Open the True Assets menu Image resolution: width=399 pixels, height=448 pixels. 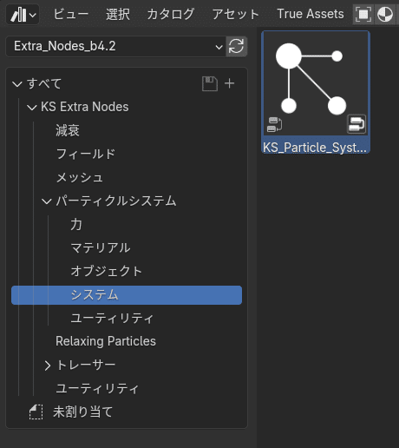pyautogui.click(x=311, y=14)
